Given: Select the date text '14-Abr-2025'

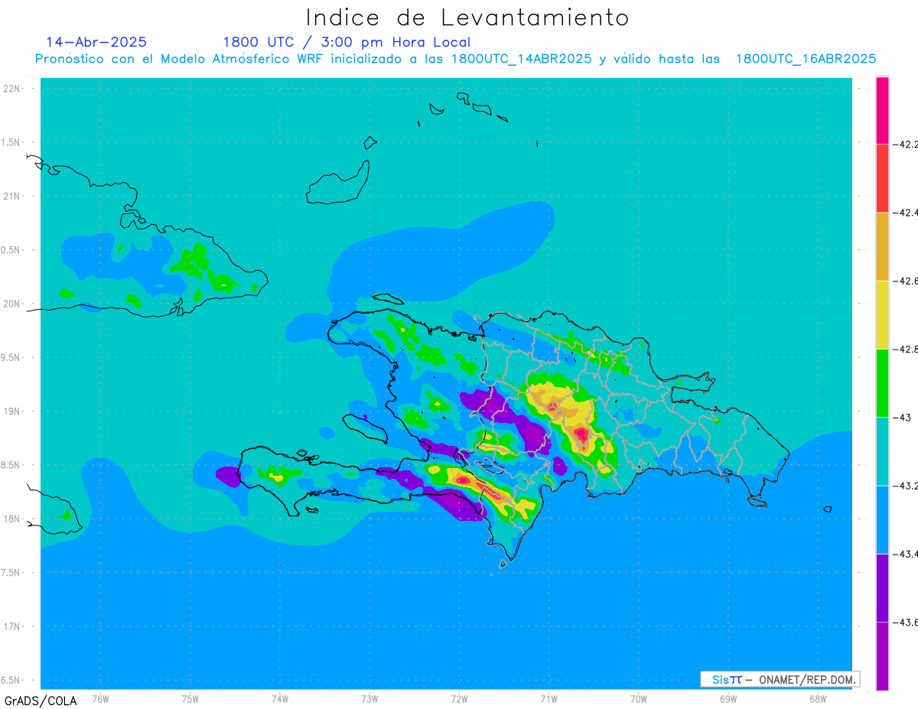Looking at the screenshot, I should pyautogui.click(x=96, y=42).
